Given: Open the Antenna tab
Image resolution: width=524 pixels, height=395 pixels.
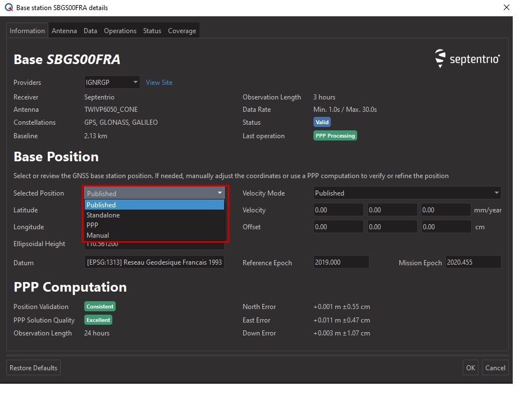Looking at the screenshot, I should (x=64, y=31).
